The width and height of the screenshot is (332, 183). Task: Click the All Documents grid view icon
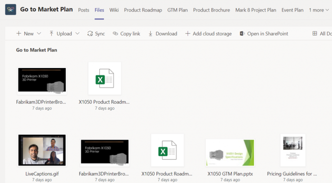315,33
